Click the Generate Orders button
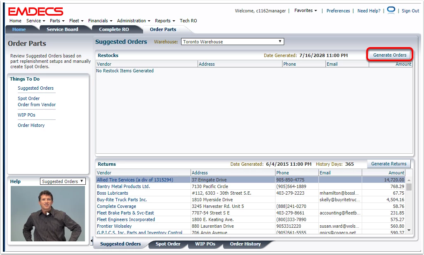 390,55
